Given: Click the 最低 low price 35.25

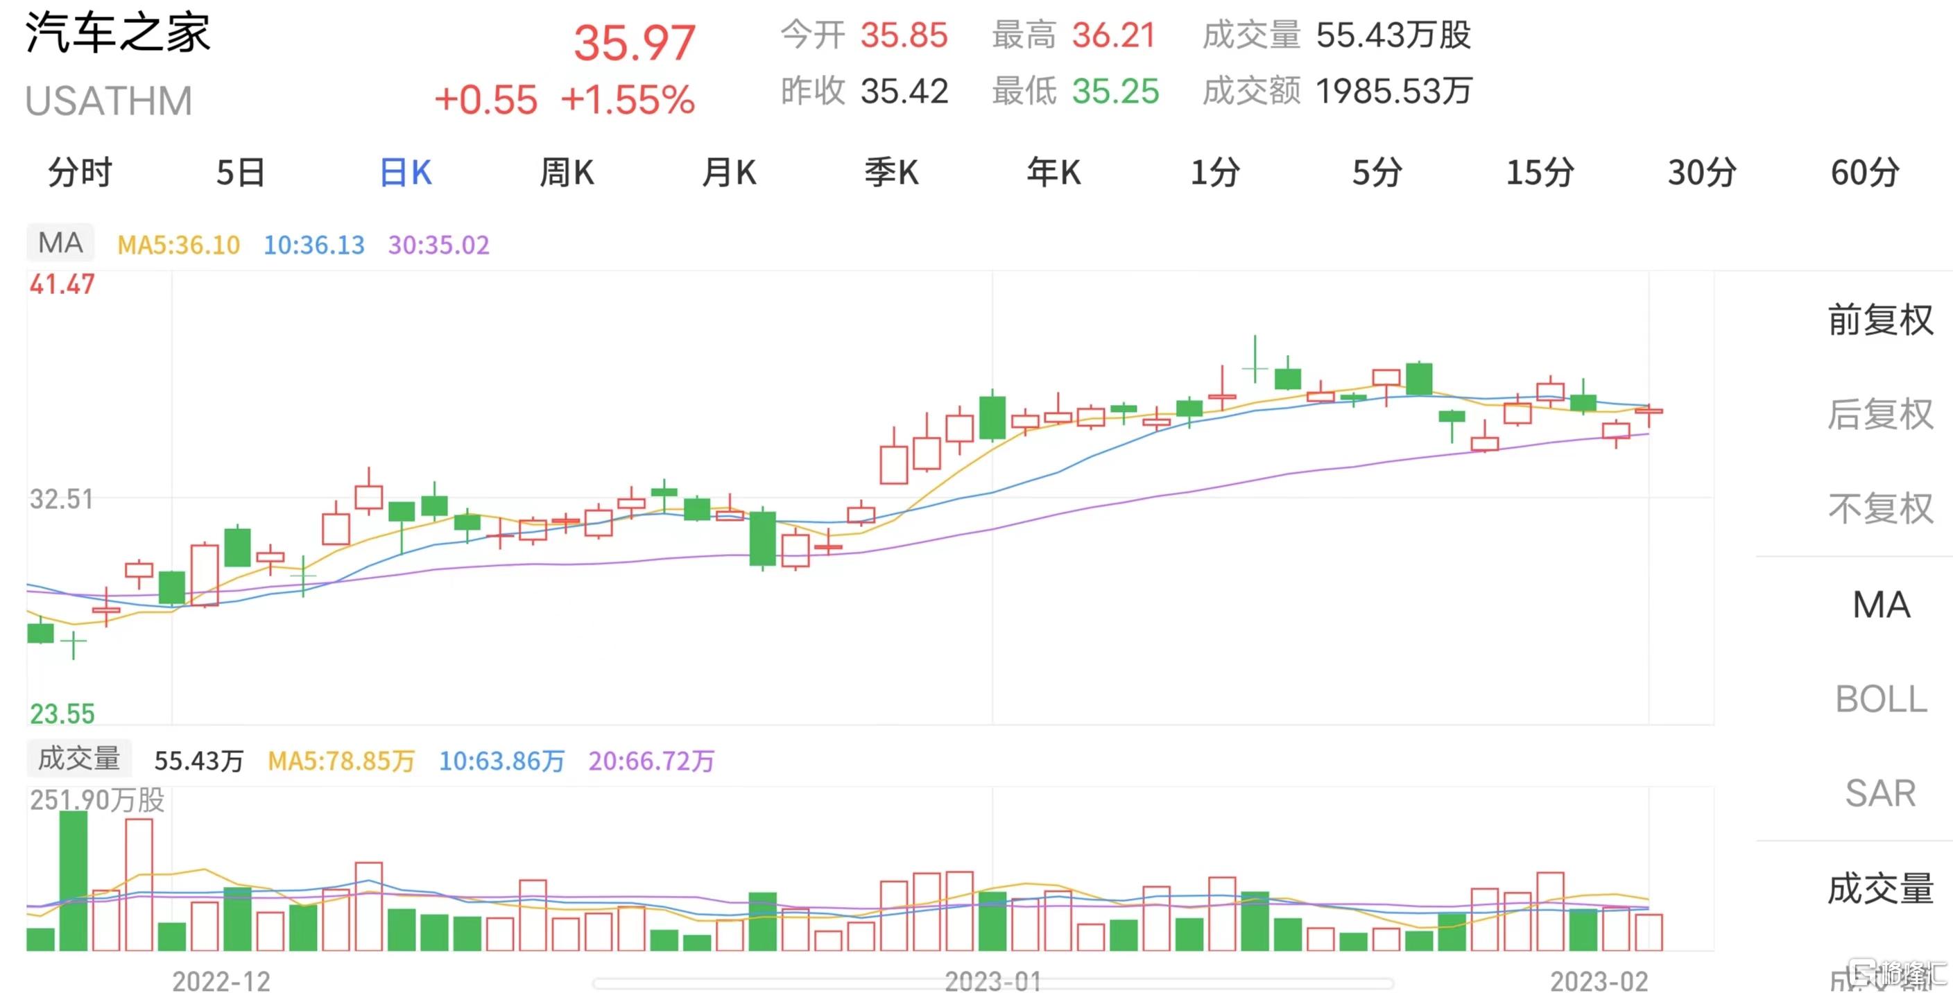Looking at the screenshot, I should pyautogui.click(x=1115, y=91).
